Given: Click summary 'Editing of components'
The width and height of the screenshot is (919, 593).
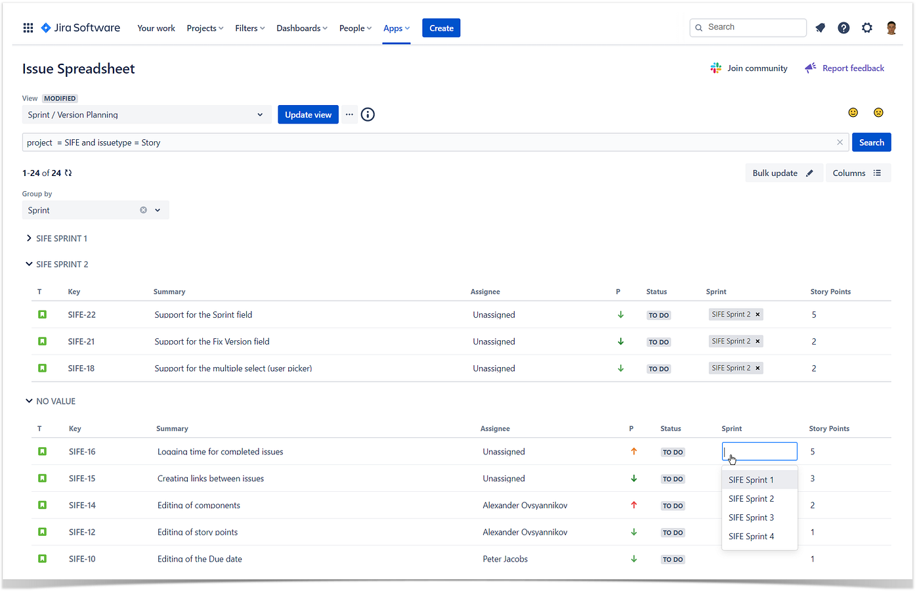Looking at the screenshot, I should 199,506.
